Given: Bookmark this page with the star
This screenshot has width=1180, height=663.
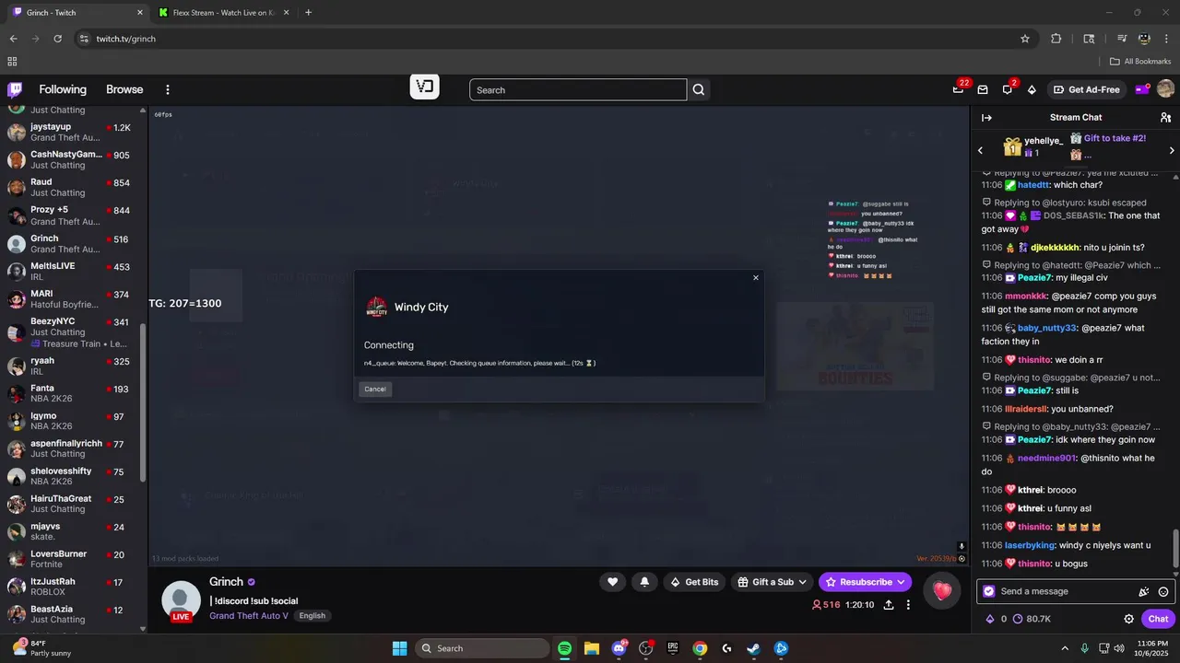Looking at the screenshot, I should (x=1025, y=39).
